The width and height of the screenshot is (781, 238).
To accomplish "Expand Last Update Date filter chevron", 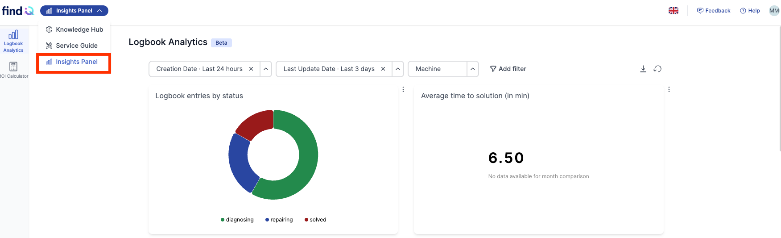I will click(x=398, y=69).
